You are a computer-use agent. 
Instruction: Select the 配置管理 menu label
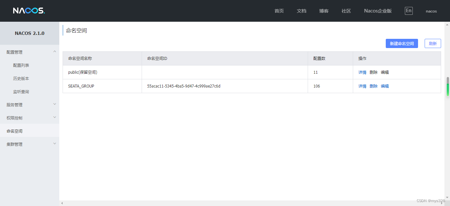click(14, 52)
